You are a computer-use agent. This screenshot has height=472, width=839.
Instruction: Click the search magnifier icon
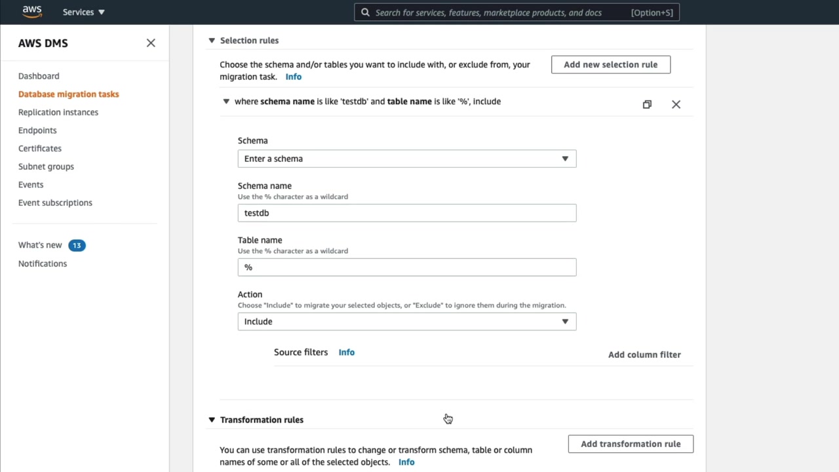tap(366, 12)
